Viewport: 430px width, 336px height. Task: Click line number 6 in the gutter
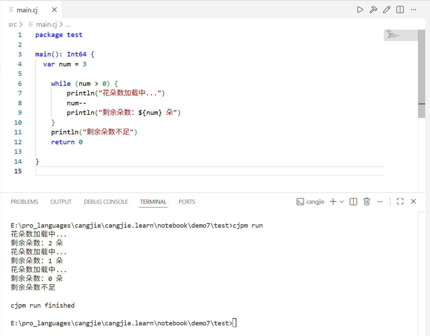pos(20,84)
